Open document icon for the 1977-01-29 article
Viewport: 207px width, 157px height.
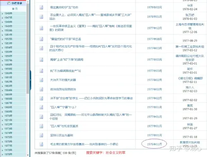coord(41,117)
